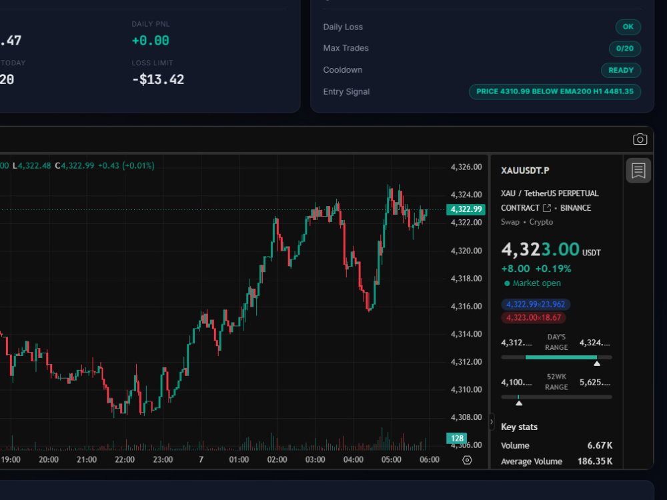
Task: Click the 4,323.00 USDT last price
Action: point(551,249)
